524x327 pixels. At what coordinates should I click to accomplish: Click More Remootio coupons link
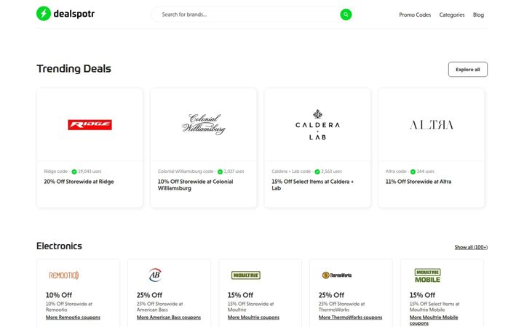pos(73,318)
